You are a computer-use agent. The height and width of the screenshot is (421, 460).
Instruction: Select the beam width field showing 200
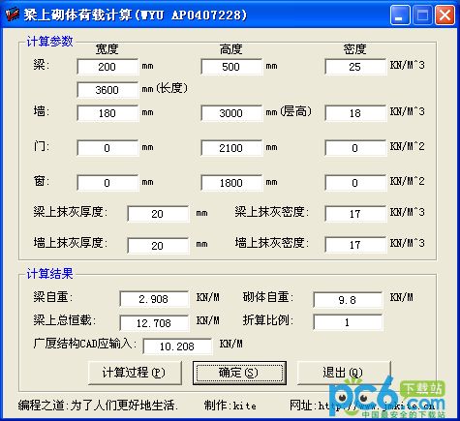[107, 67]
